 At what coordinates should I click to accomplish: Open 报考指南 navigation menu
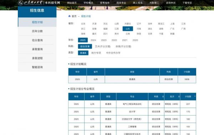click(x=105, y=3)
